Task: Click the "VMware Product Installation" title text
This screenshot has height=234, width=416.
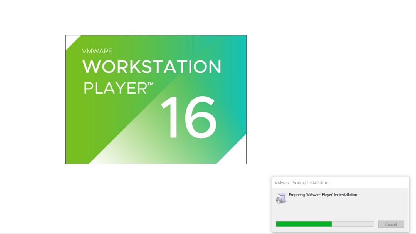Action: 301,182
